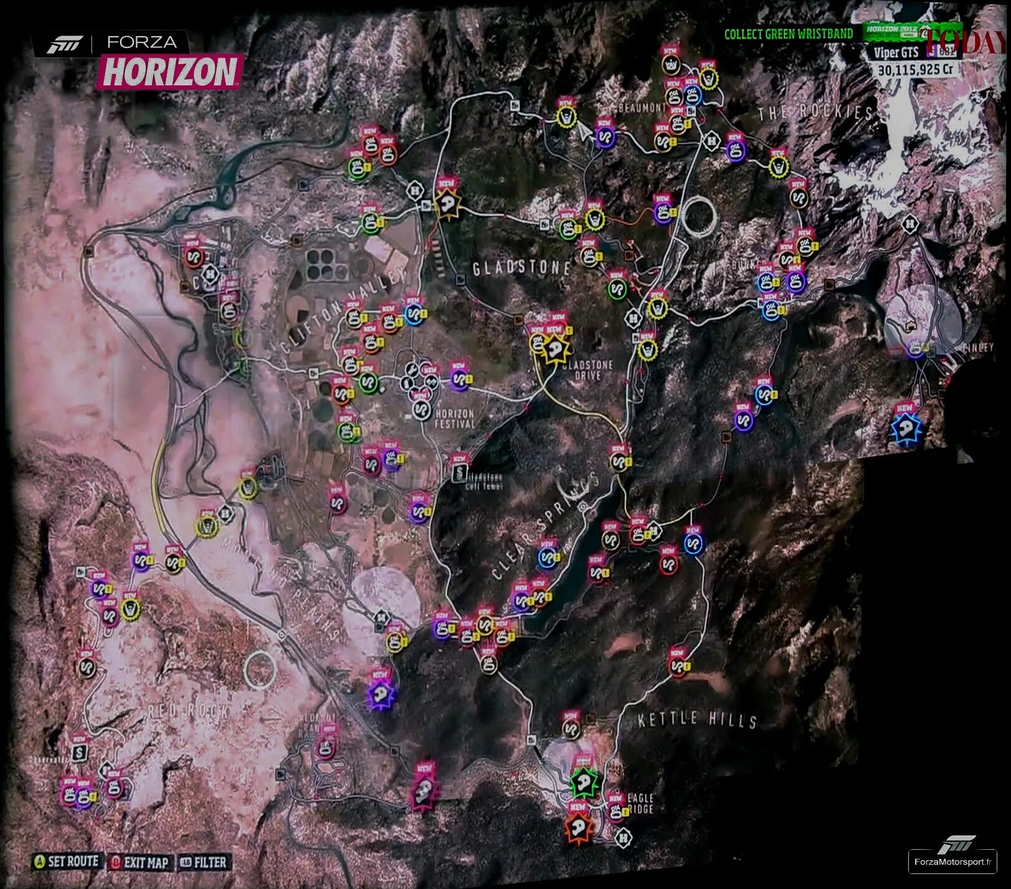This screenshot has height=889, width=1011.
Task: Click the Beaumont region label
Action: point(642,108)
